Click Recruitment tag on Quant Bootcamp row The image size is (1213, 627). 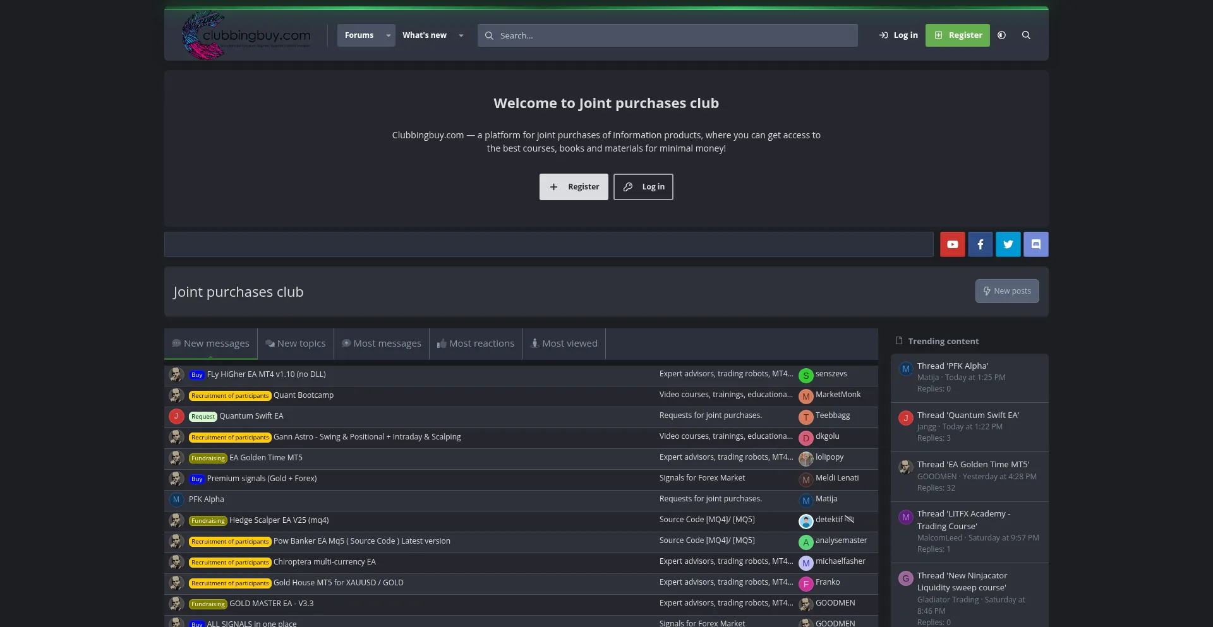coord(230,396)
